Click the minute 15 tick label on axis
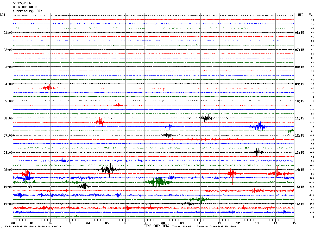 294,223
